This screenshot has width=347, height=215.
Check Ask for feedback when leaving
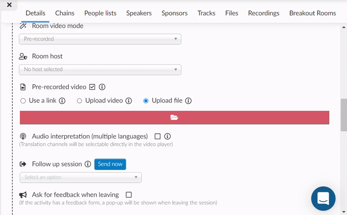tap(128, 195)
